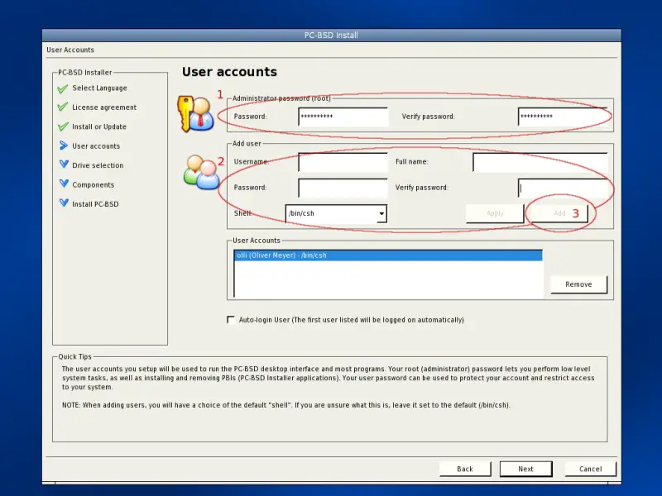Click the add-user people icon
662x496 pixels.
pos(201,172)
